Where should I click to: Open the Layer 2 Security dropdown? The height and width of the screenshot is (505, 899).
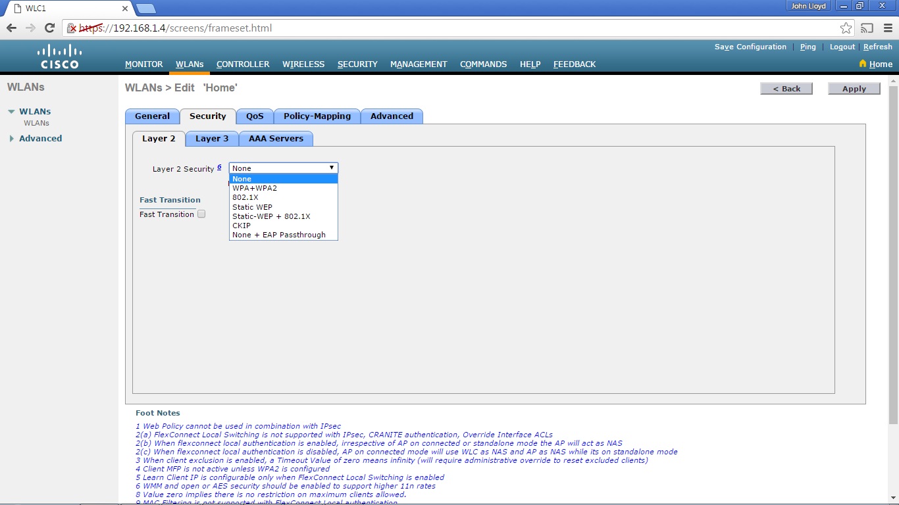283,168
